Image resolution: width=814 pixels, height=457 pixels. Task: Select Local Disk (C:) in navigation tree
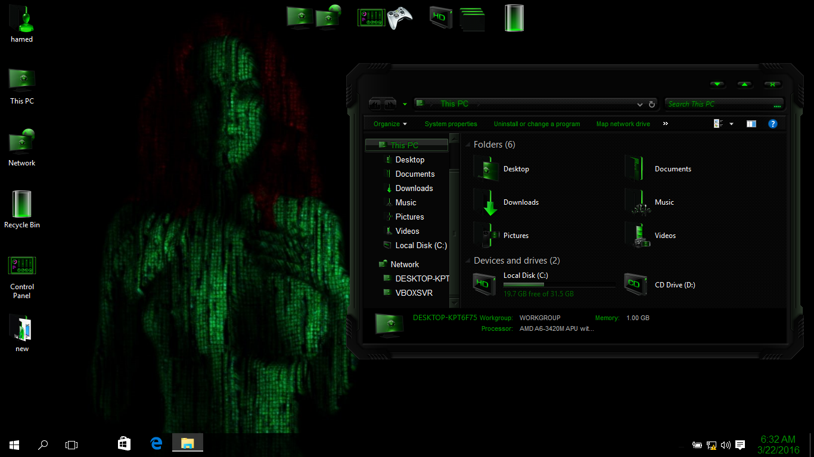[x=420, y=245]
